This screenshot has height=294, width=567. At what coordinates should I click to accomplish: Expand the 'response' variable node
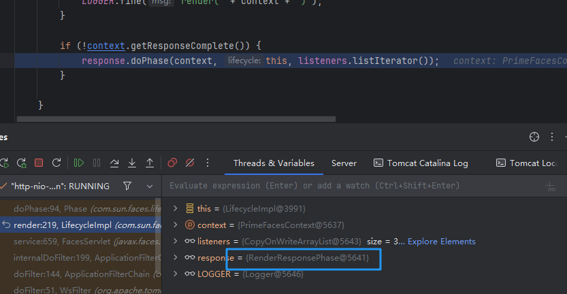(x=176, y=258)
